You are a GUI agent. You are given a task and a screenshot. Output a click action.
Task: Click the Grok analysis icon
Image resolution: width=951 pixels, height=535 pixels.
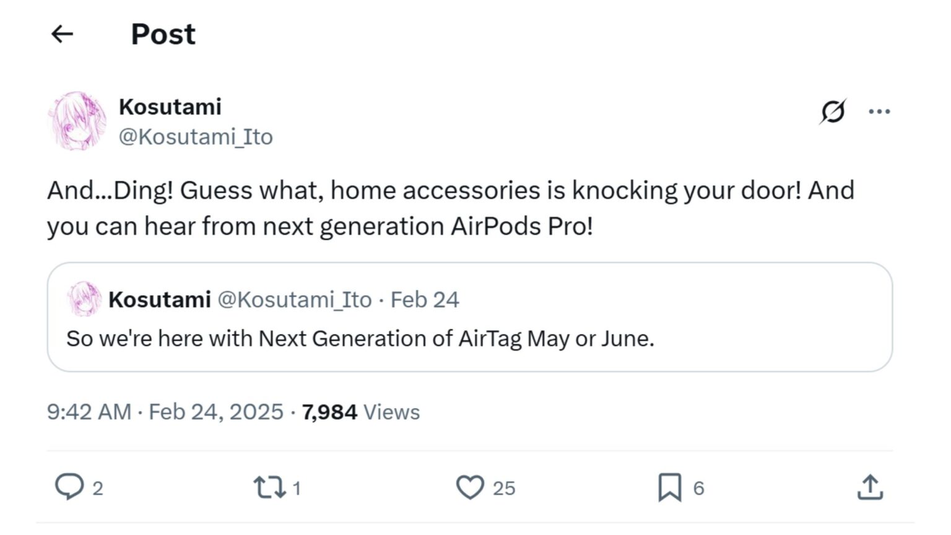click(x=833, y=111)
